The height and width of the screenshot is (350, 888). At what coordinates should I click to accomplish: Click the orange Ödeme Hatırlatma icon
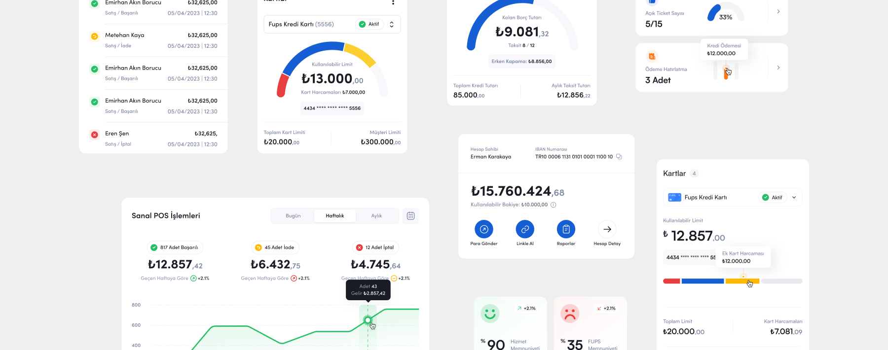pyautogui.click(x=652, y=56)
